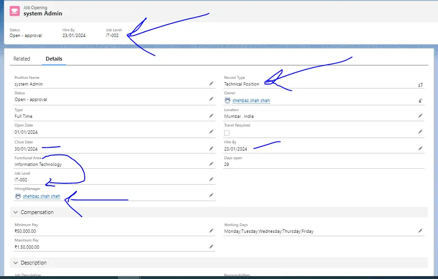The image size is (438, 279).
Task: Switch to the Related tab
Action: pos(22,59)
